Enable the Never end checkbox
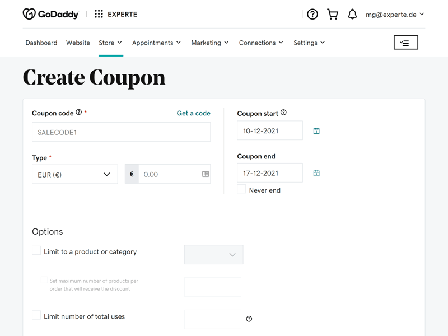448x336 pixels. click(x=241, y=189)
